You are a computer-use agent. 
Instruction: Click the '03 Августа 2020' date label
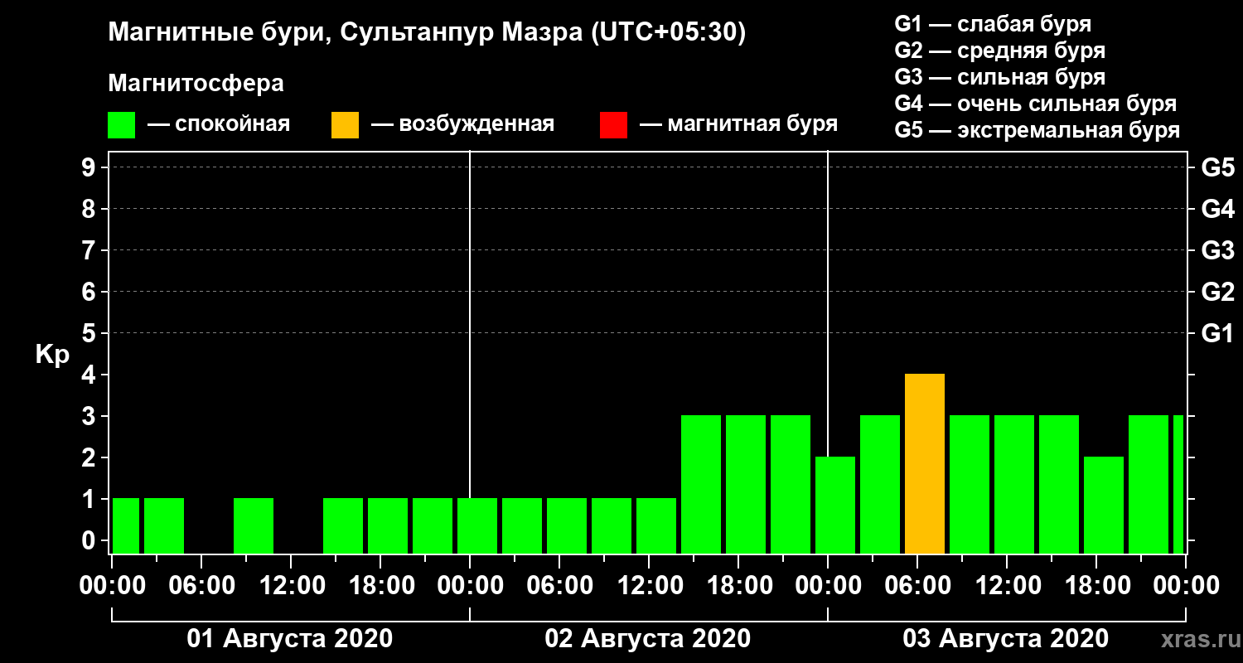tap(1006, 639)
